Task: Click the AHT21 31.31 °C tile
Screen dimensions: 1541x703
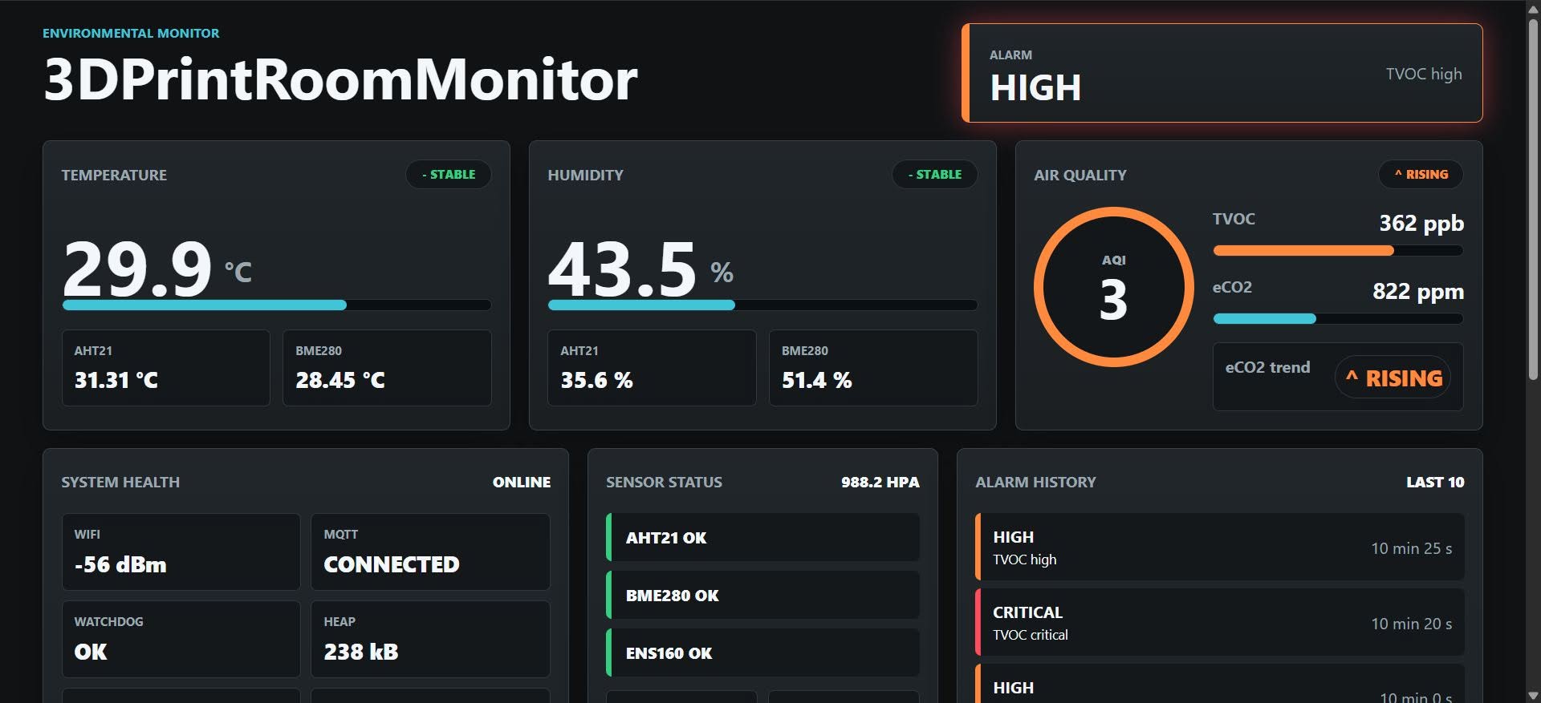Action: [166, 368]
